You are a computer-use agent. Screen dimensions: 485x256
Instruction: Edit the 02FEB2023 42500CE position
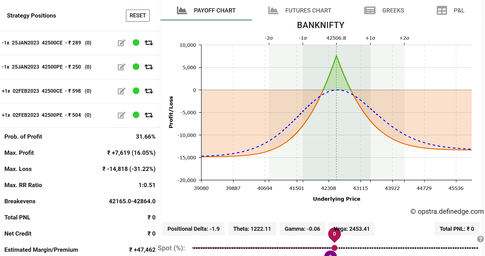[x=121, y=91]
